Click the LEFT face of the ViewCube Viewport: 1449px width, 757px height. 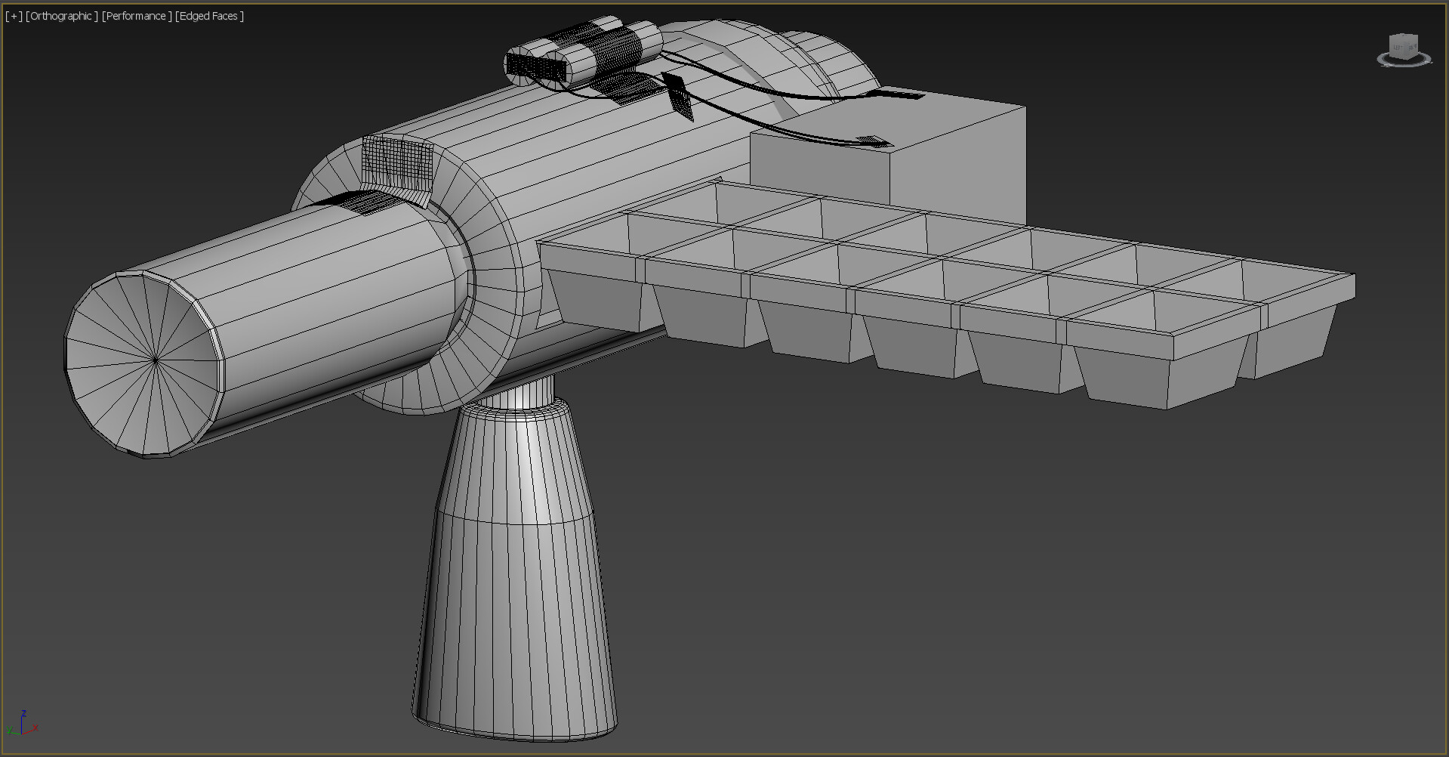click(x=1396, y=48)
